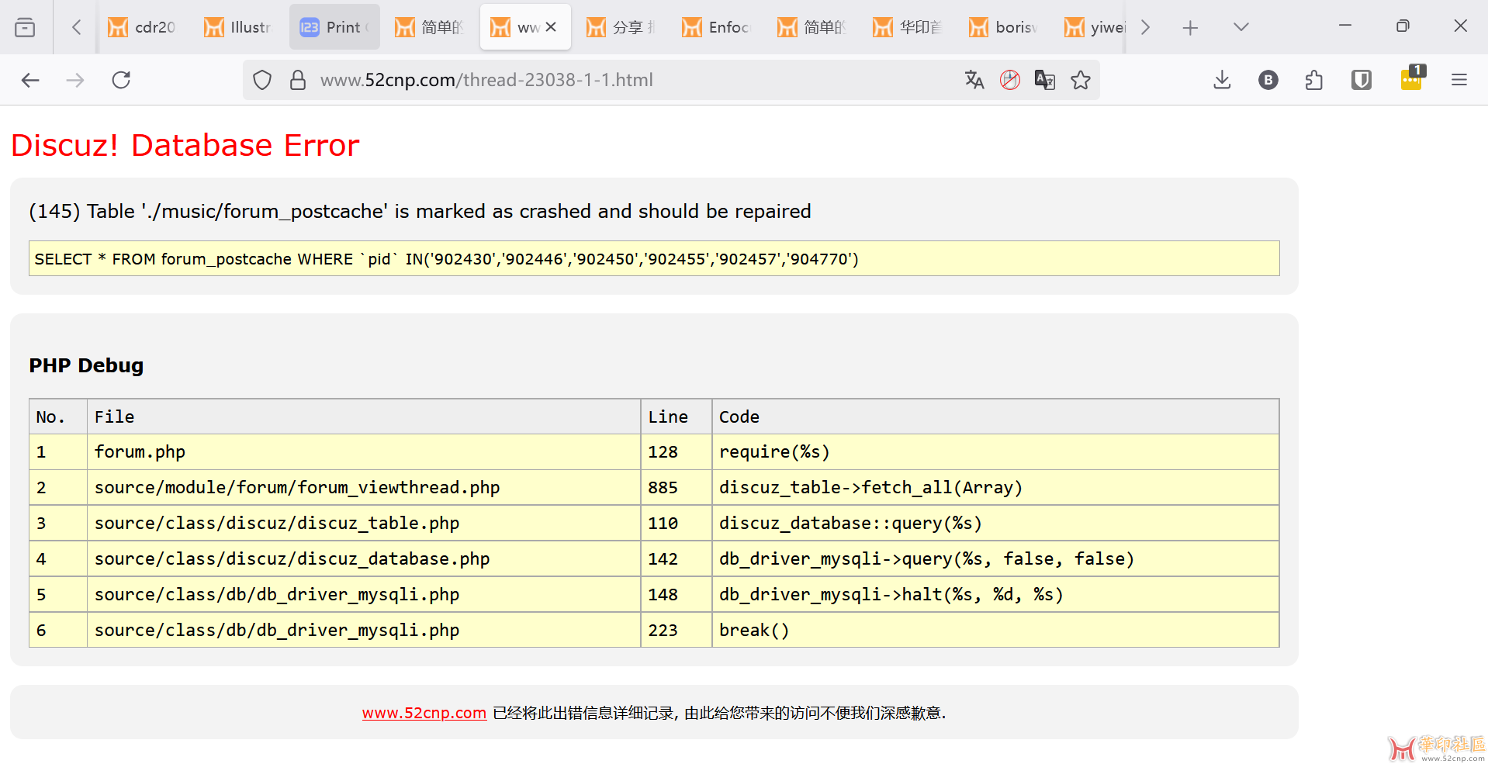Viewport: 1488px width, 764px height.
Task: Open the language translator extension icon
Action: 1045,80
